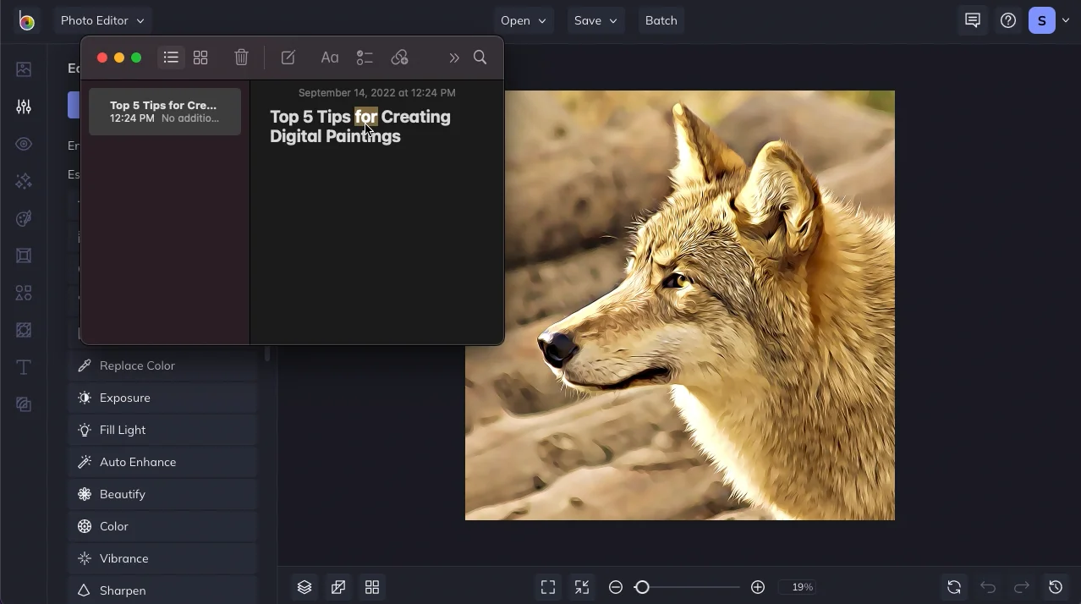Click the note date 'September 14, 2022'
Viewport: 1081px width, 604px height.
377,92
